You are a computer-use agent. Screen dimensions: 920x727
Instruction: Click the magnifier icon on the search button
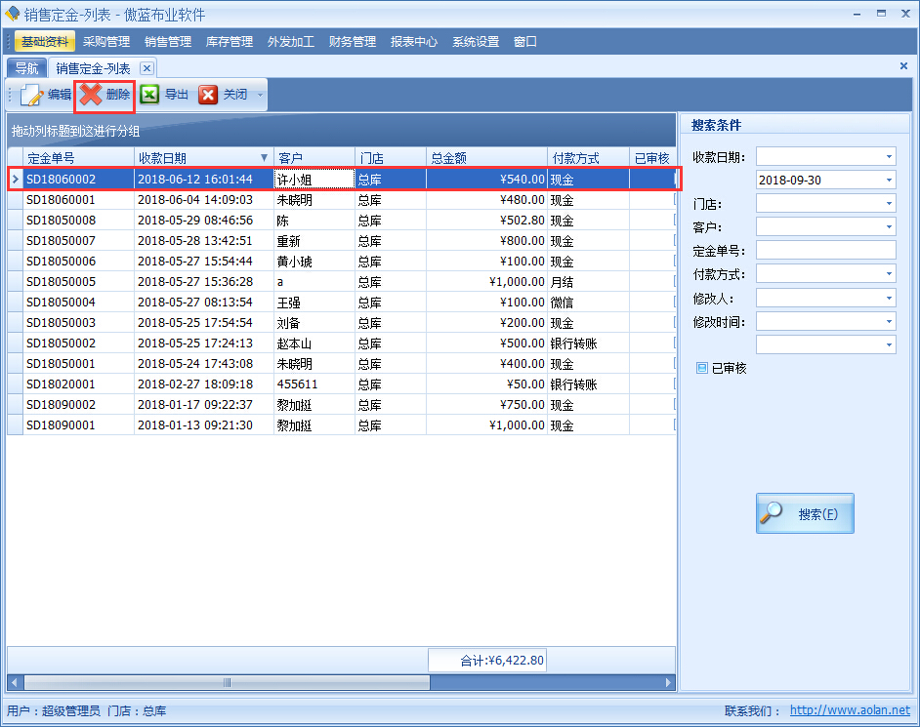point(772,512)
